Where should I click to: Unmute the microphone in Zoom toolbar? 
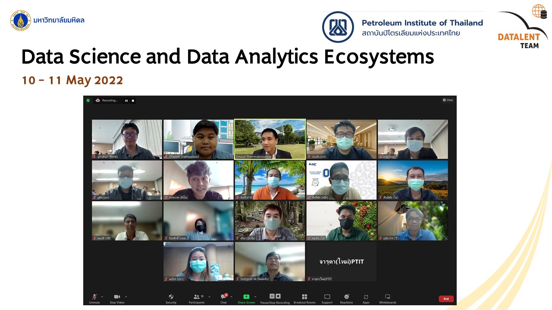94,297
